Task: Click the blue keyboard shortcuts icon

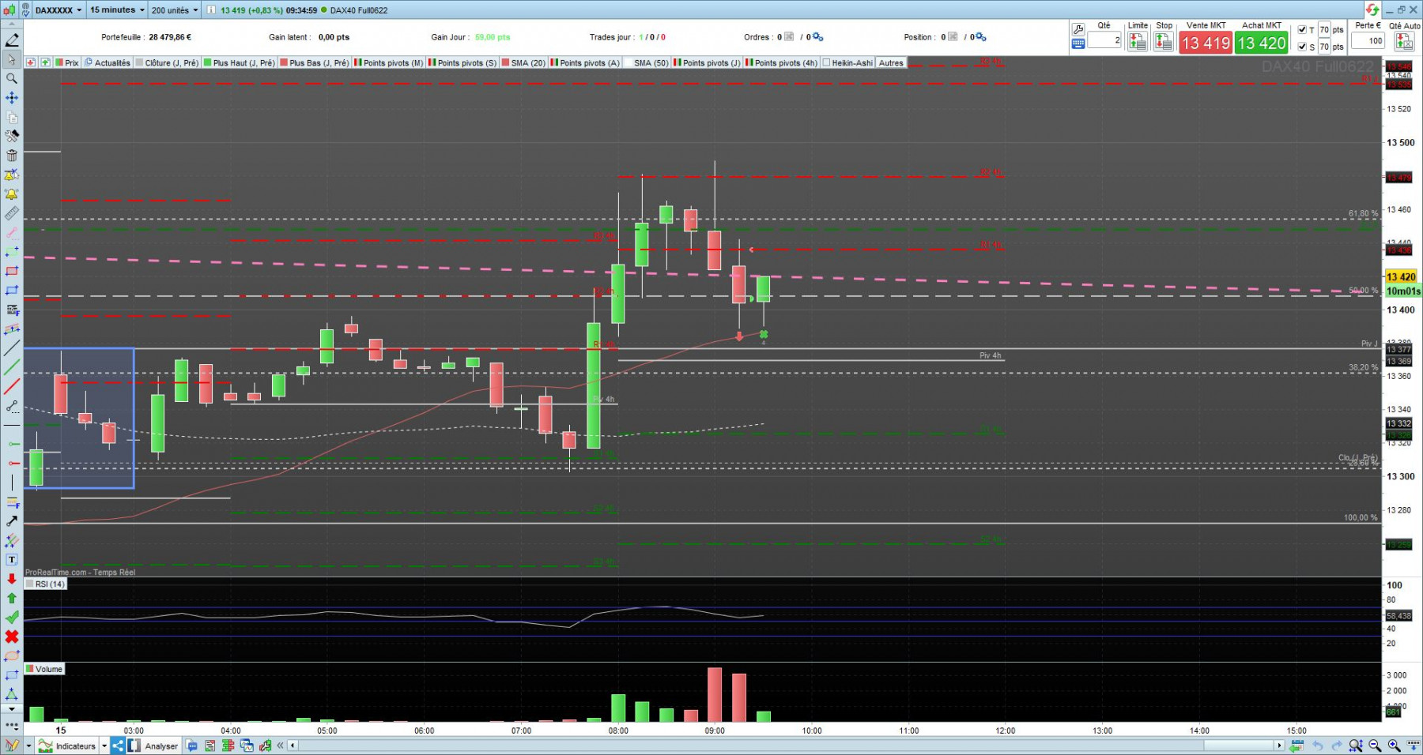Action: click(x=1078, y=44)
